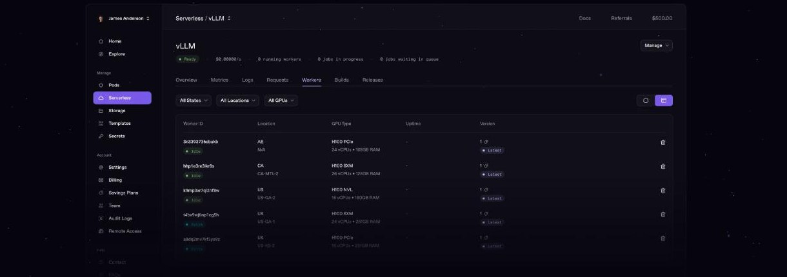Screen dimensions: 787x277
Task: Switch to the Overview tab
Action: 186,80
